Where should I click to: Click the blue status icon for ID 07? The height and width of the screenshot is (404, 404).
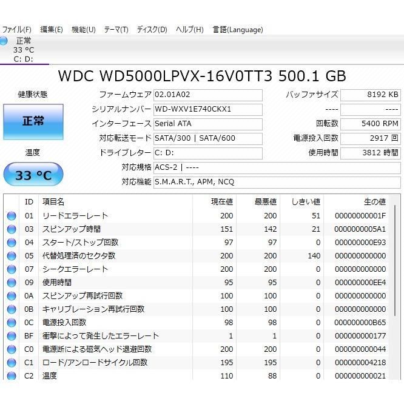12,269
